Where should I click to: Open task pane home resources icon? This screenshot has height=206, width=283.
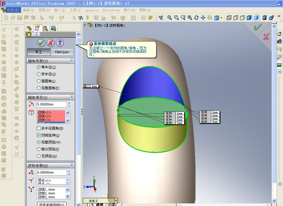[x=279, y=34]
